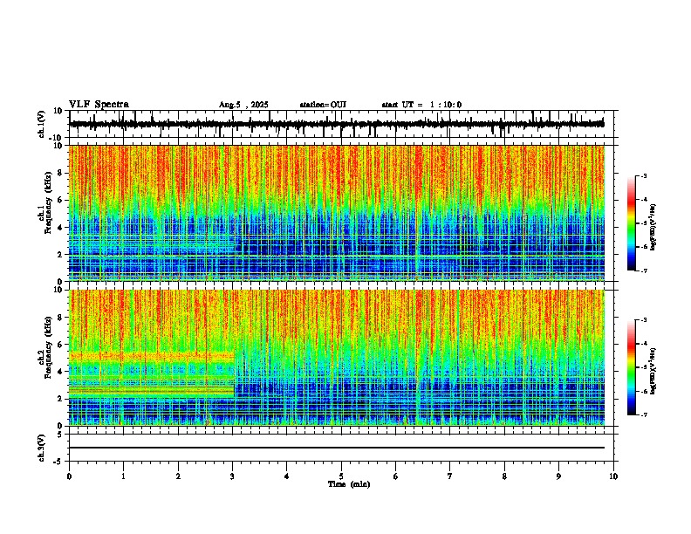The width and height of the screenshot is (691, 534).
Task: Click the "station=OUI" header label
Action: 323,105
